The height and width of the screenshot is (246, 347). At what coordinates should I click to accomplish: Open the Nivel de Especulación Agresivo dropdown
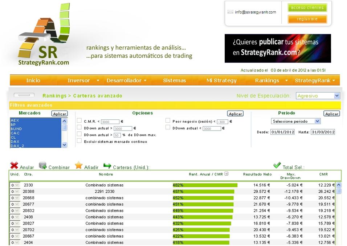click(x=318, y=96)
